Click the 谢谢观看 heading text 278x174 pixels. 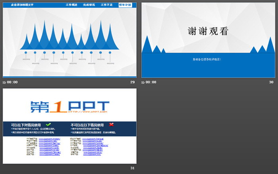208,31
